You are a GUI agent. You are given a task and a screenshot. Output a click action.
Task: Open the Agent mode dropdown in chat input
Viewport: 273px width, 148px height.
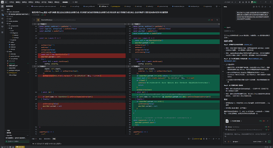pyautogui.click(x=236, y=142)
